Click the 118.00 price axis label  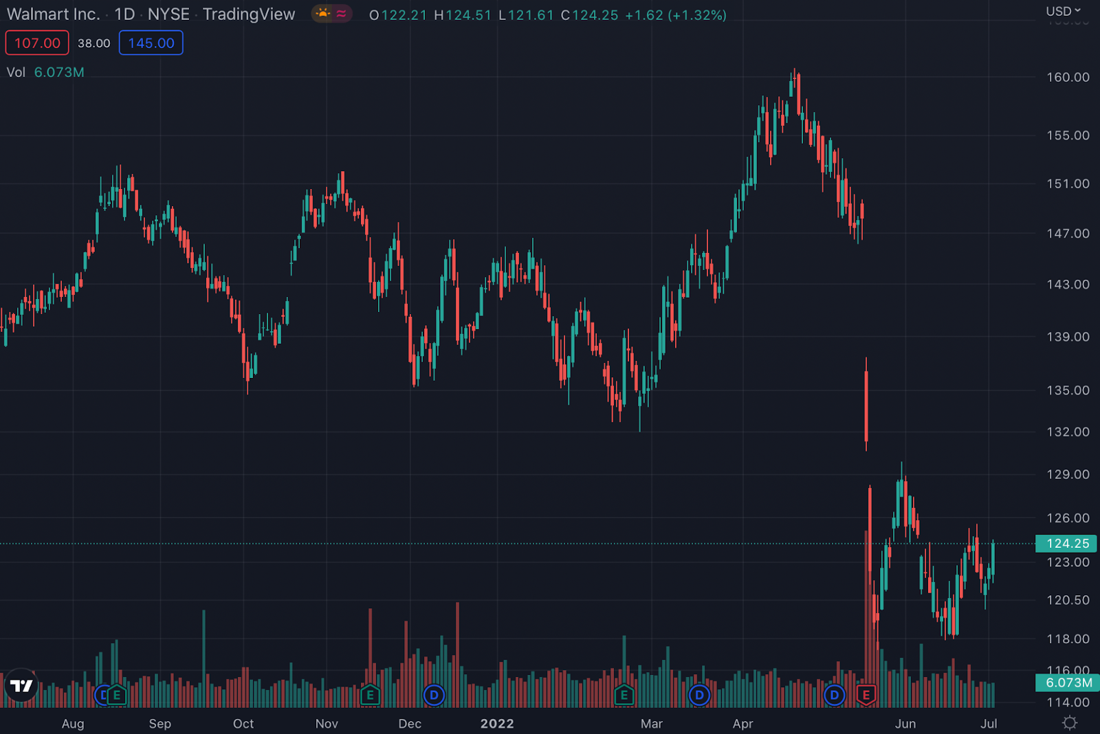[x=1068, y=639]
